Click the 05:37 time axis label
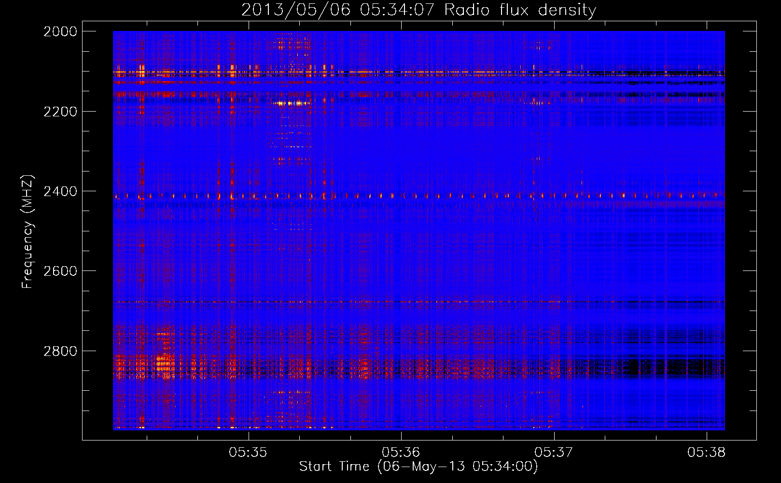 (x=554, y=453)
